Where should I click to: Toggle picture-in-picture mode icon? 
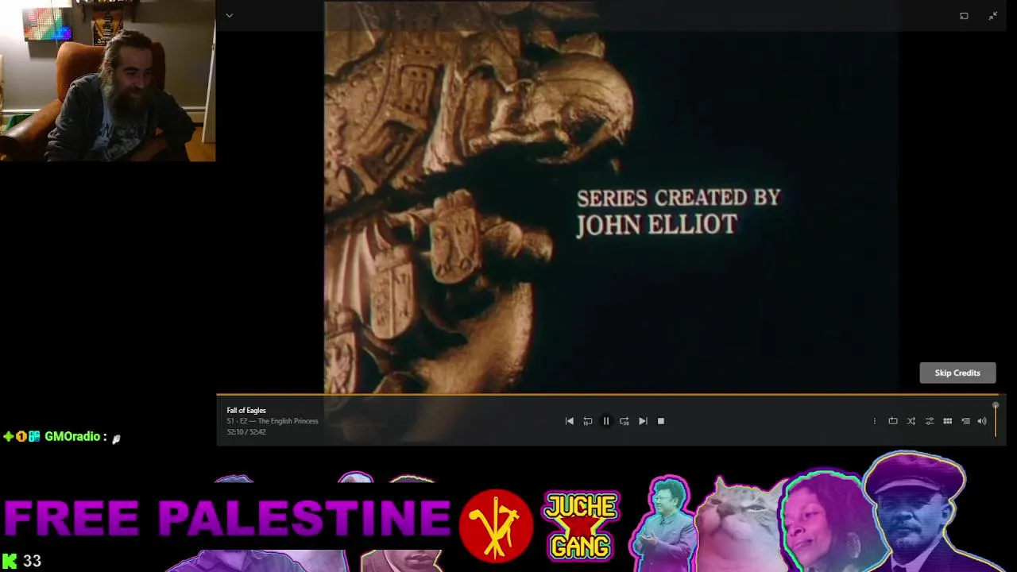pyautogui.click(x=964, y=16)
